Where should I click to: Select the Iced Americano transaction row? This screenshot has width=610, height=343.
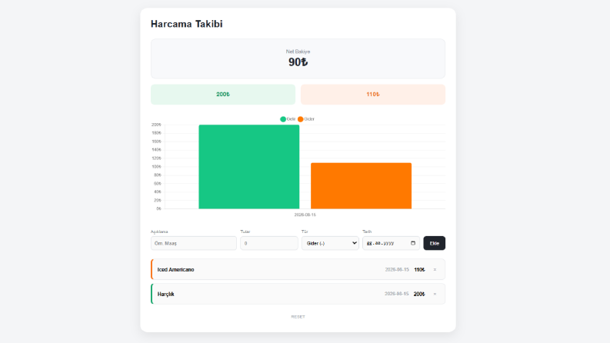tap(298, 269)
